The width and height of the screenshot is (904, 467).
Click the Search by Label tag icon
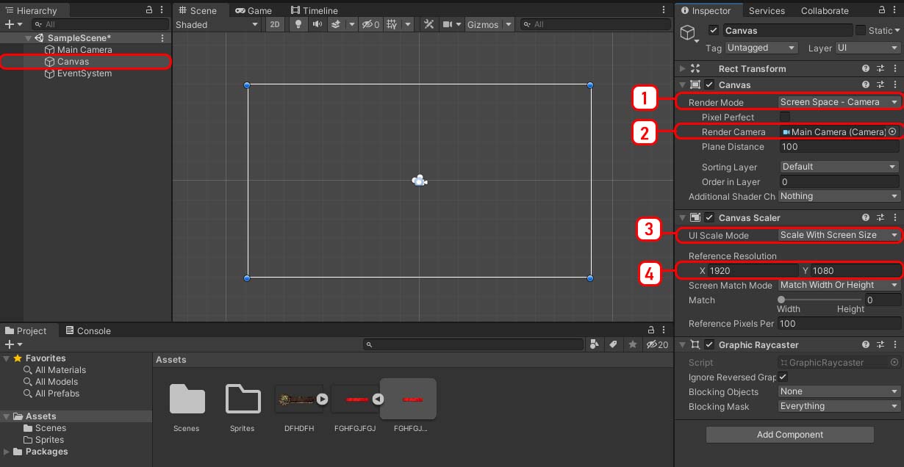(613, 344)
